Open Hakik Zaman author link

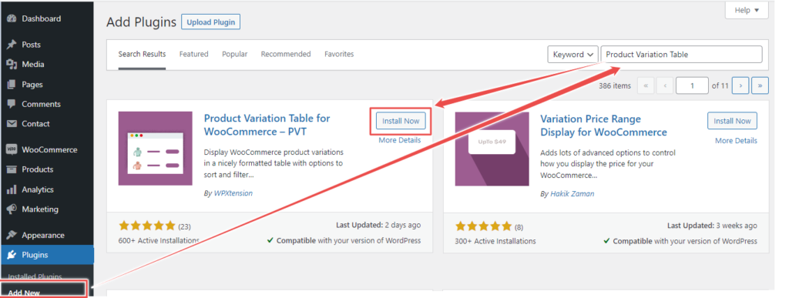pyautogui.click(x=572, y=194)
